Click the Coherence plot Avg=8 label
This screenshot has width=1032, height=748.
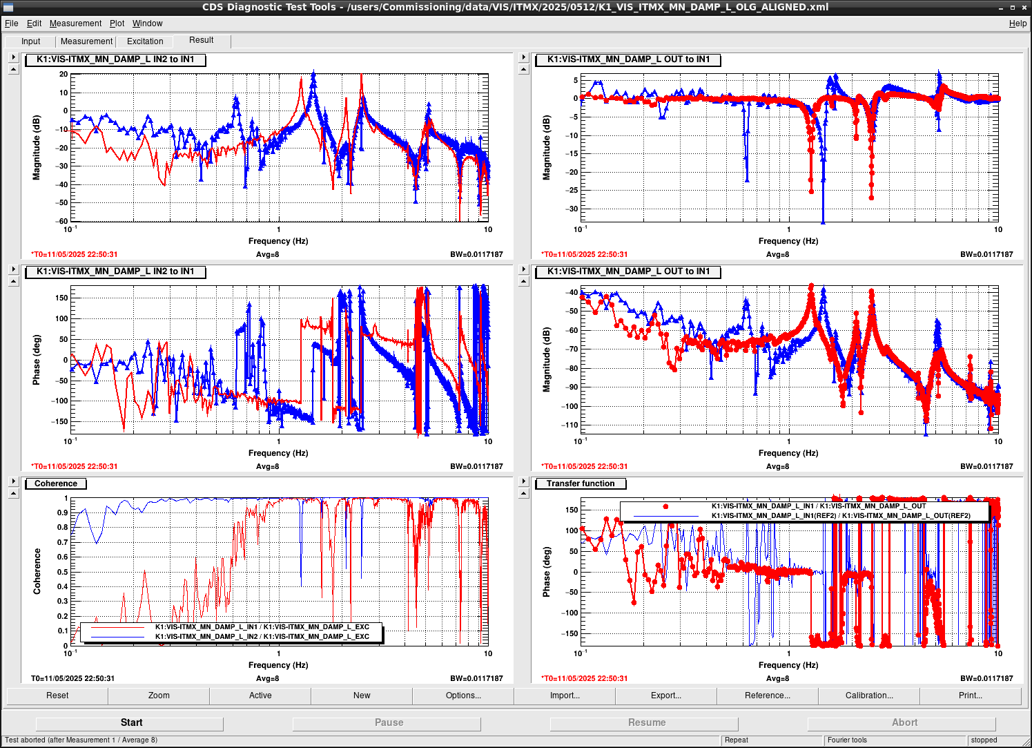click(267, 678)
